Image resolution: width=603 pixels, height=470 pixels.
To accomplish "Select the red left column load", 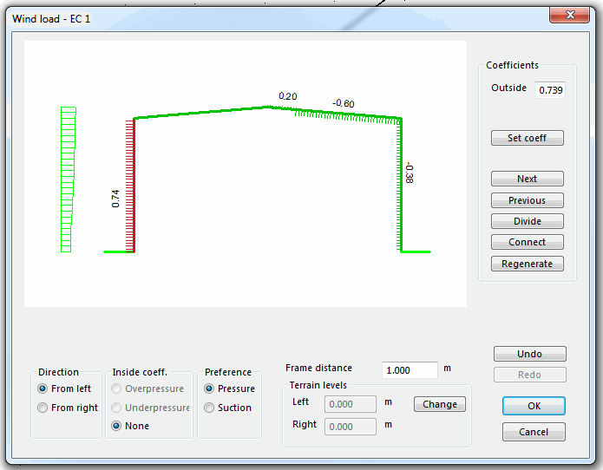I will [x=130, y=186].
